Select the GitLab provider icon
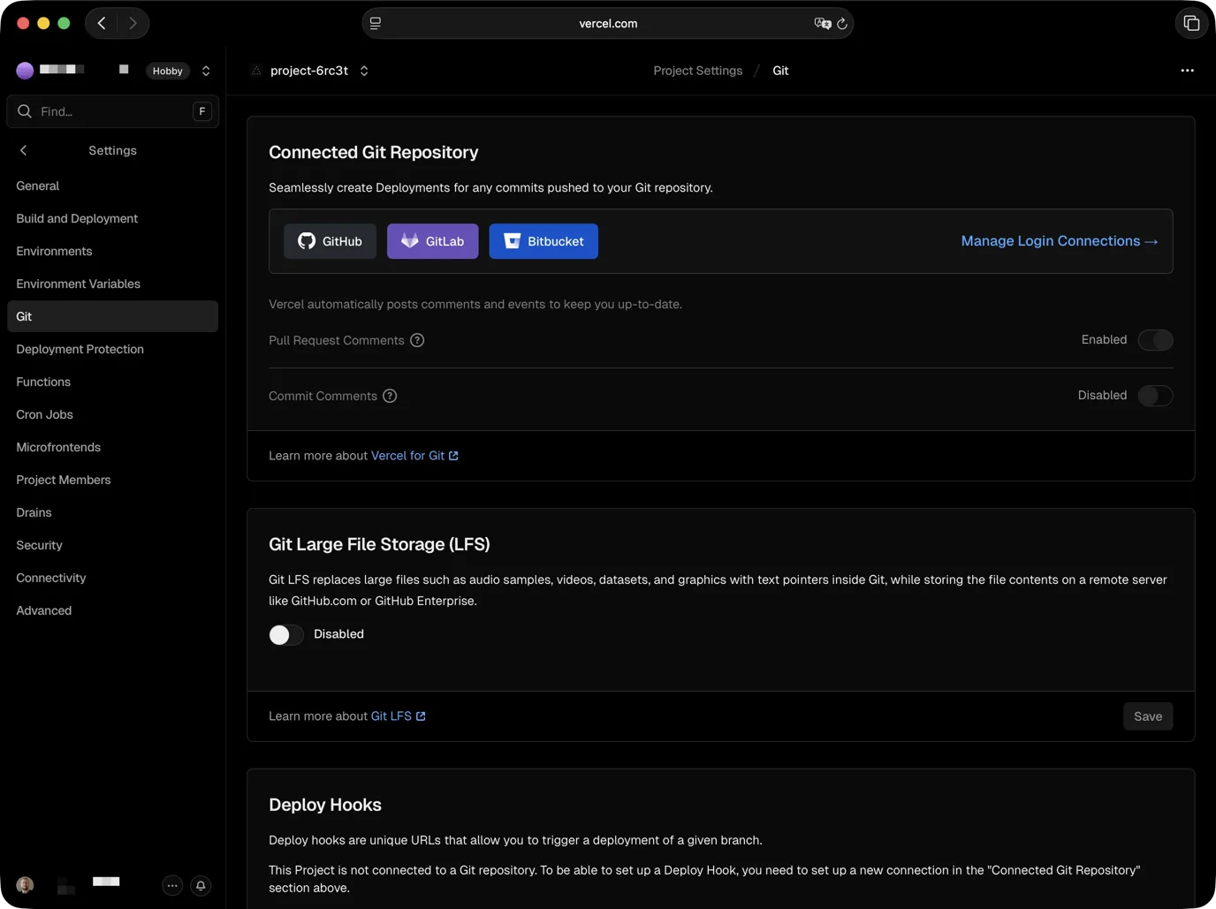The height and width of the screenshot is (909, 1216). 409,240
